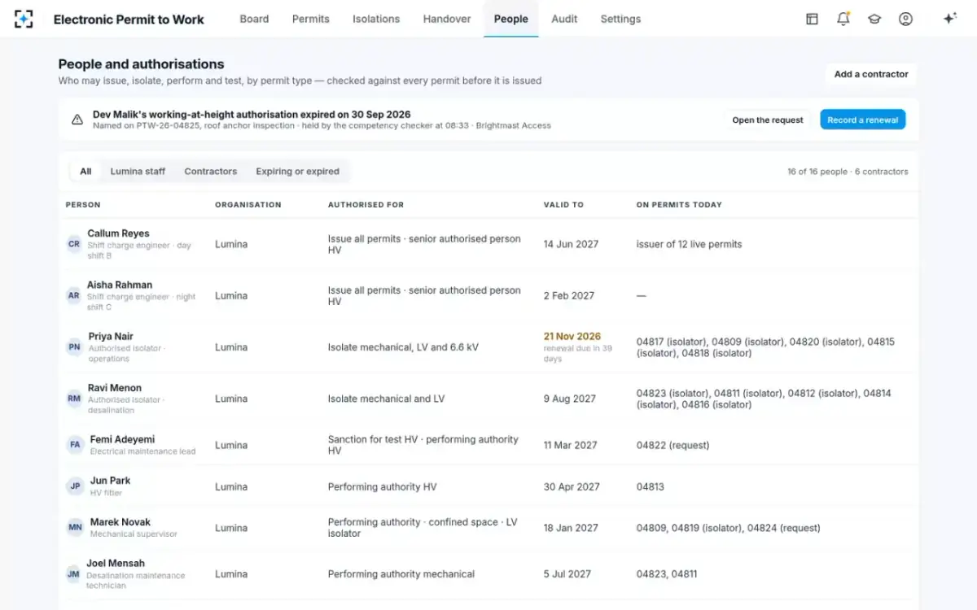
Task: Click Open the request button
Action: [768, 120]
